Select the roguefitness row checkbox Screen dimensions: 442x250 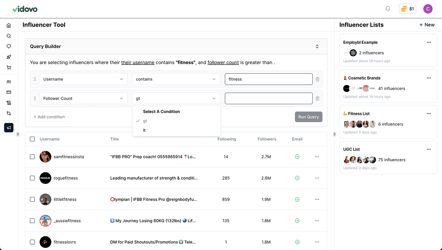pyautogui.click(x=32, y=178)
